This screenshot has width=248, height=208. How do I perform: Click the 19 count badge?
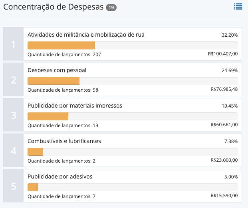[111, 8]
